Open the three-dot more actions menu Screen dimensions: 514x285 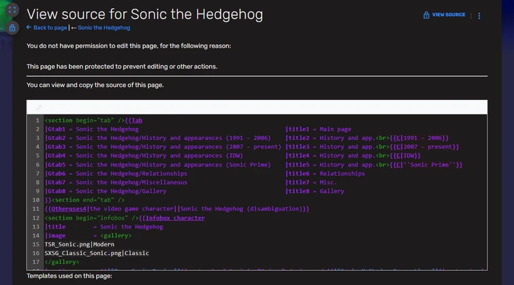coord(479,15)
